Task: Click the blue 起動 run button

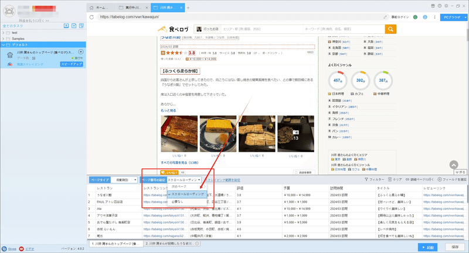Action: 428,247
